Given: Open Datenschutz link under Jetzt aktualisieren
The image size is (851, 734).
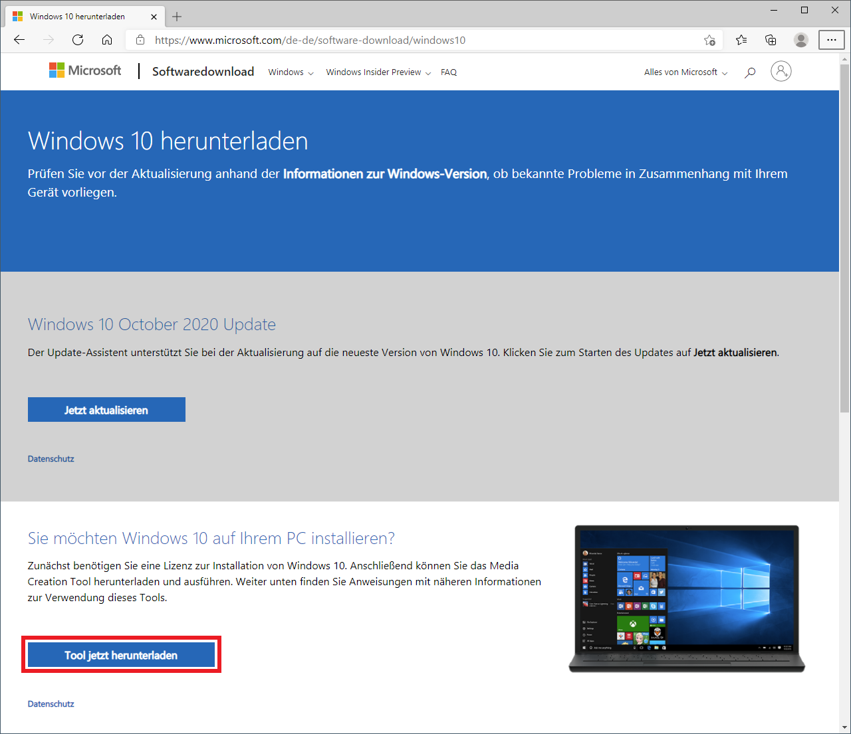Looking at the screenshot, I should [51, 459].
